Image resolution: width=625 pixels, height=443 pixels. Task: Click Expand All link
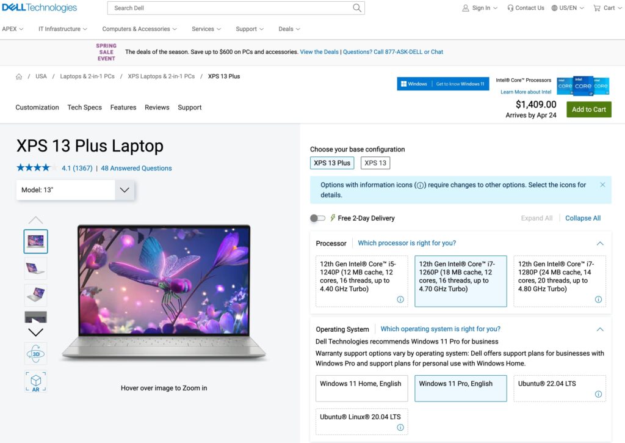point(536,218)
